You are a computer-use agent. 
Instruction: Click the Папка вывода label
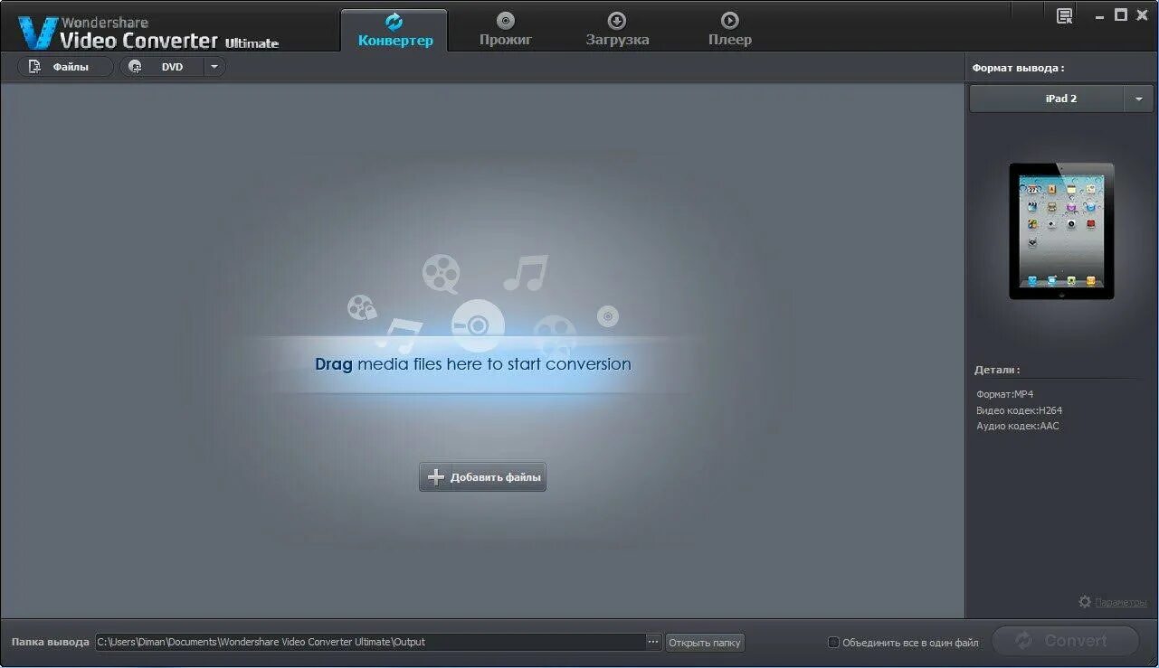(51, 642)
